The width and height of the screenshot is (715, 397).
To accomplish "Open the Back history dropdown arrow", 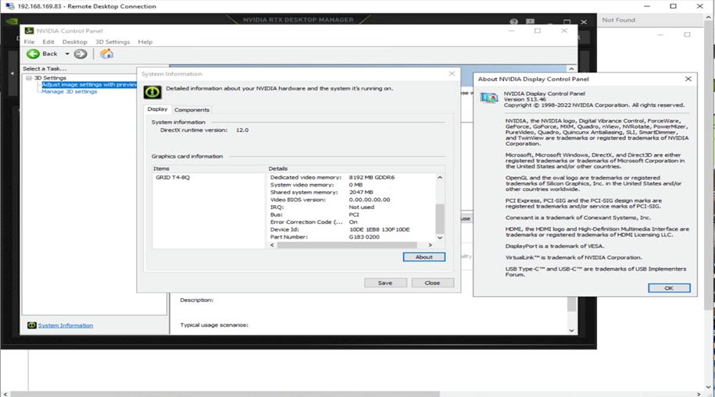I will pos(67,54).
